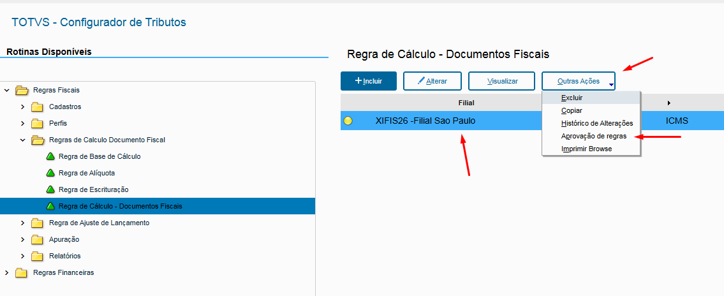The width and height of the screenshot is (724, 296).
Task: Click the Regras Financeiras folder icon
Action: pyautogui.click(x=22, y=273)
